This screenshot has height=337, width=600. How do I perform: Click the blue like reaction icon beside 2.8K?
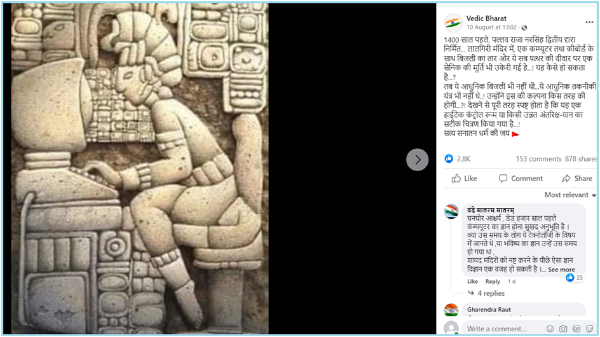449,158
